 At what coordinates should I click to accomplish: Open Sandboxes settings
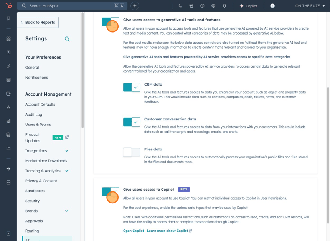tap(35, 191)
